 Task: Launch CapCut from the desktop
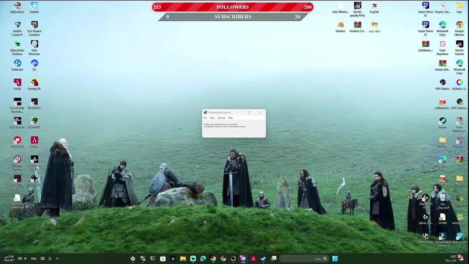click(x=374, y=8)
